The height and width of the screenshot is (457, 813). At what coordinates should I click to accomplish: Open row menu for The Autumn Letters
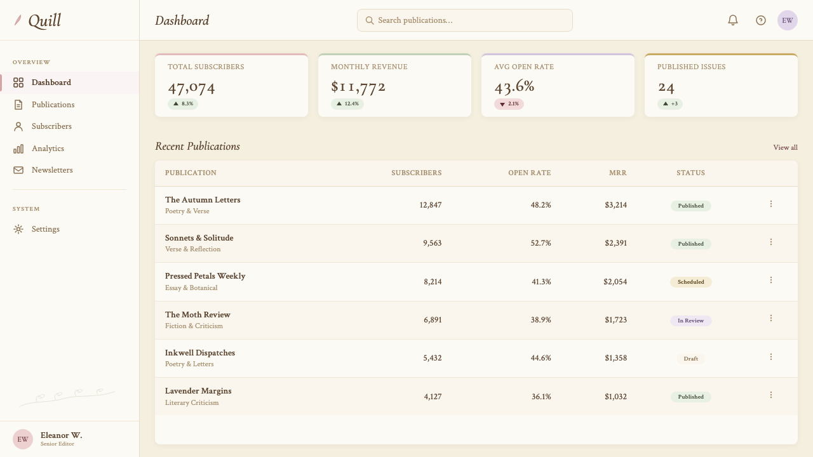[x=771, y=204]
